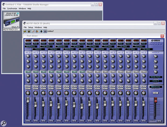Click the Part 9 pan knob
The height and width of the screenshot is (127, 167).
[x=90, y=93]
